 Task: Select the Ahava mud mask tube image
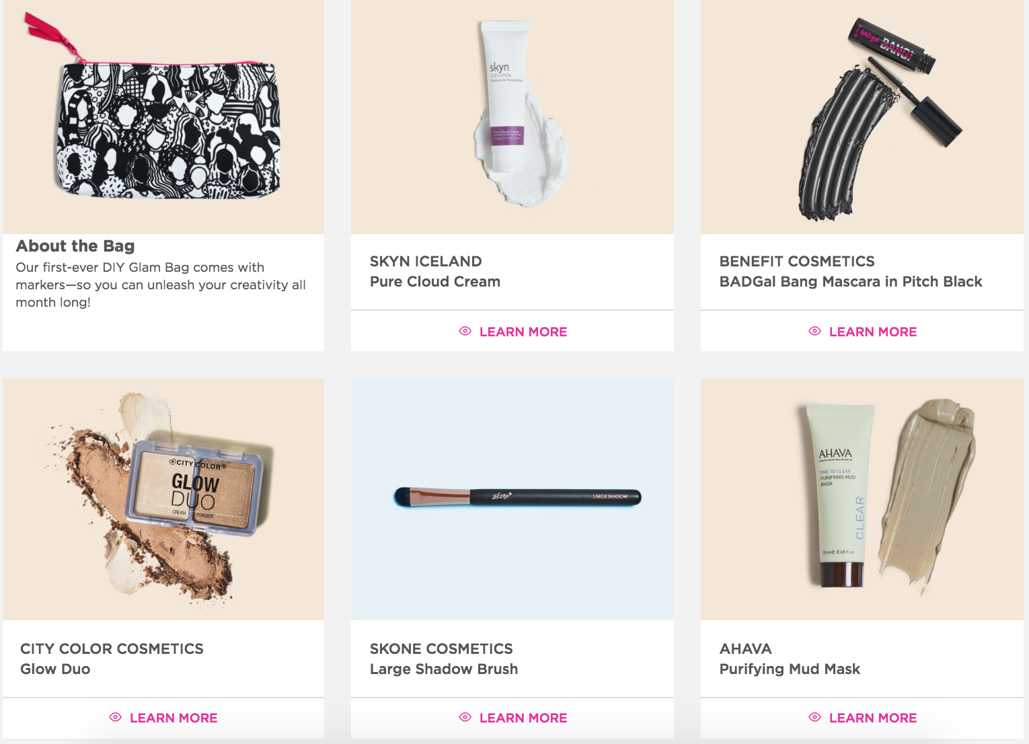coord(862,499)
